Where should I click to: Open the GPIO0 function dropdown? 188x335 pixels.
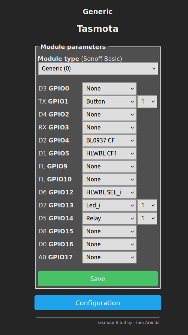(109, 88)
